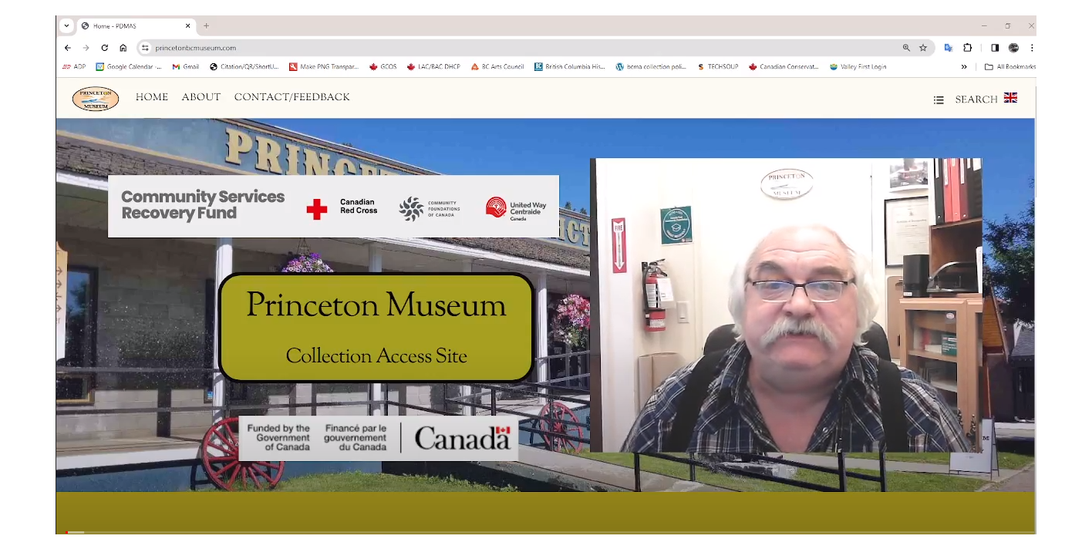Expand the hidden bookmarks overflow chevron
Image resolution: width=1092 pixels, height=549 pixels.
click(x=964, y=66)
